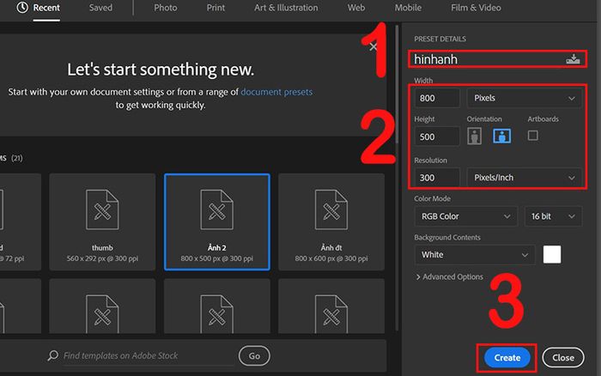Viewport: 601px width, 376px height.
Task: Switch to the Recent tab
Action: [46, 8]
